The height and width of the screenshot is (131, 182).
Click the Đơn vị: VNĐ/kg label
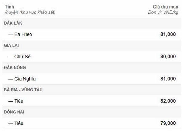(163, 12)
